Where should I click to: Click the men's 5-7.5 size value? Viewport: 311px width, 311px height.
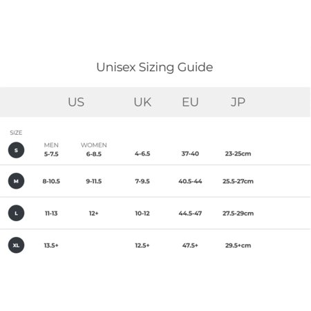tap(51, 154)
